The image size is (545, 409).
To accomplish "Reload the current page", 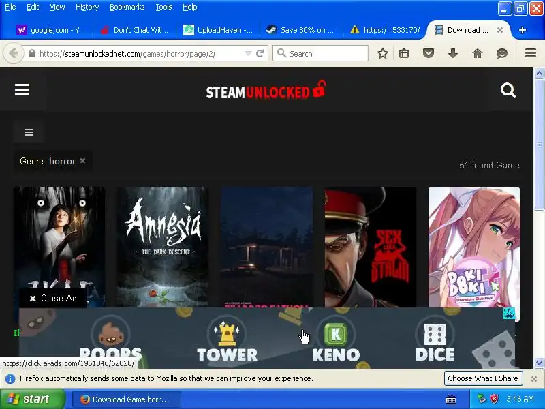I will [x=260, y=54].
